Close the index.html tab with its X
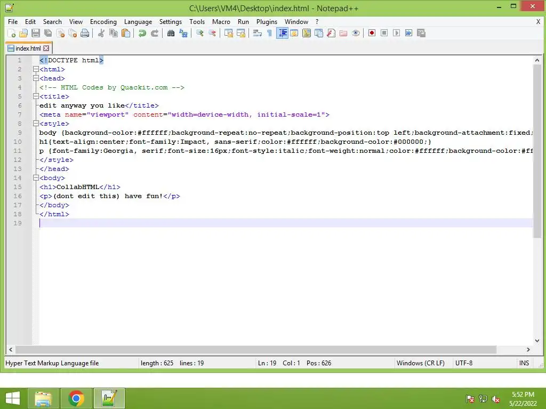 point(46,48)
